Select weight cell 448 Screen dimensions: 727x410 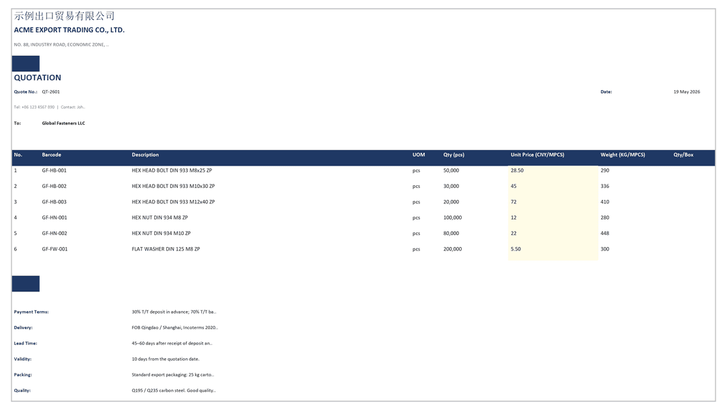point(604,234)
